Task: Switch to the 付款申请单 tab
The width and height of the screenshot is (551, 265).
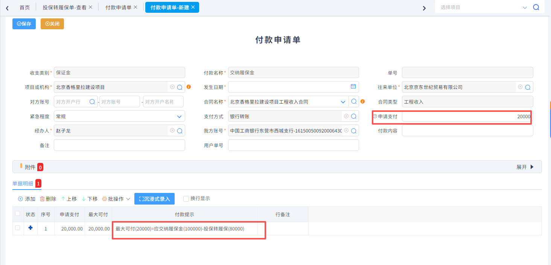Action: coord(118,7)
